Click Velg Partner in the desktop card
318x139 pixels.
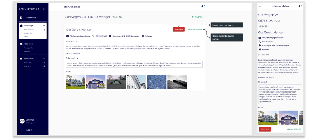[195, 29]
